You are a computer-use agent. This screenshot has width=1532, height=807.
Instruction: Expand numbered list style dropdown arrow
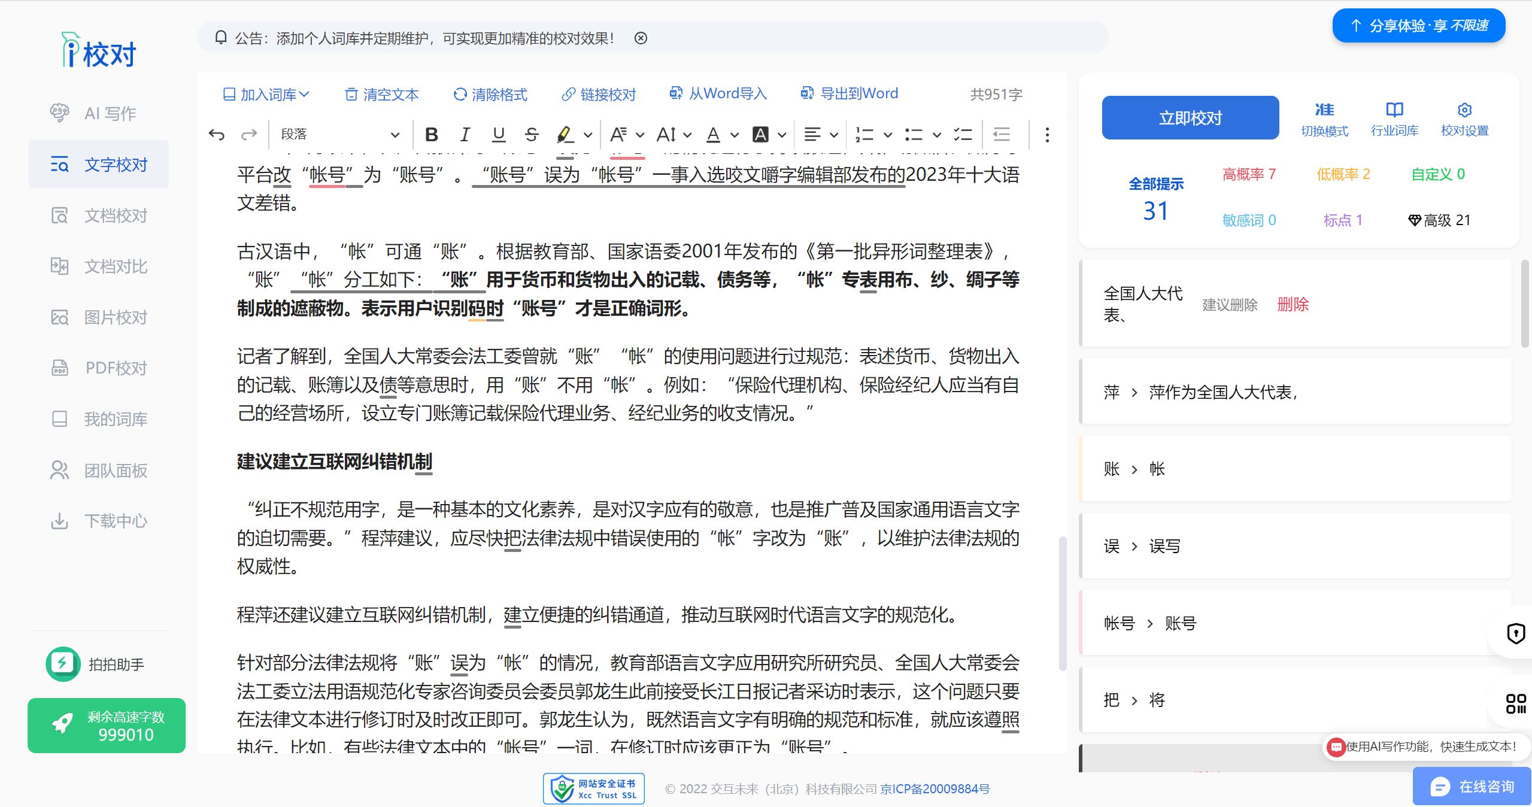point(888,135)
